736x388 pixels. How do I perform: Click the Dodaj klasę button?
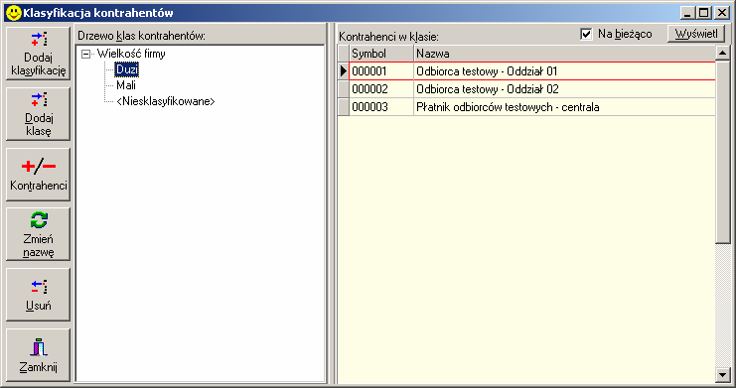coord(38,113)
